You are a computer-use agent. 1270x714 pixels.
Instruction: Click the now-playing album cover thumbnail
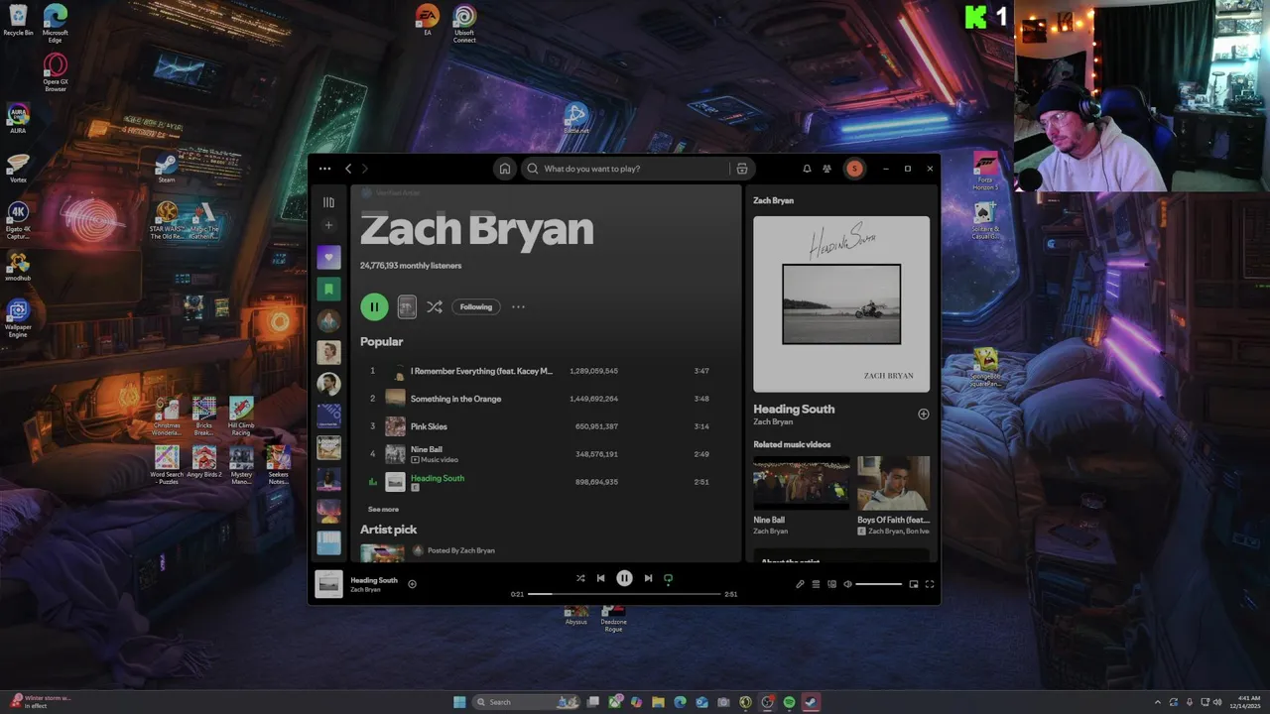point(328,584)
